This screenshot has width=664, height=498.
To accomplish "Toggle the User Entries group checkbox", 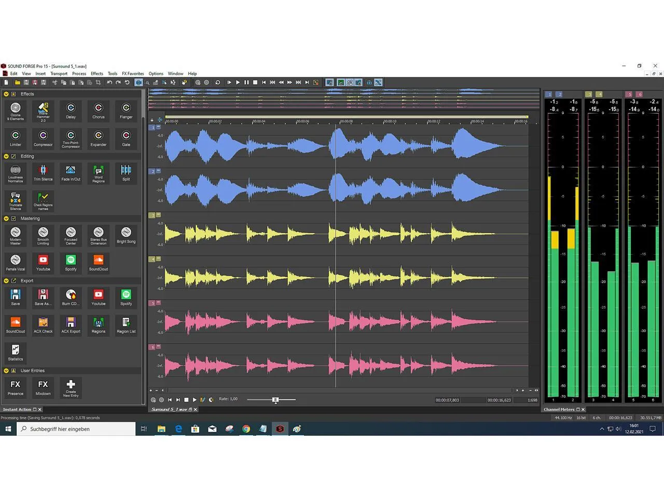I will (13, 370).
